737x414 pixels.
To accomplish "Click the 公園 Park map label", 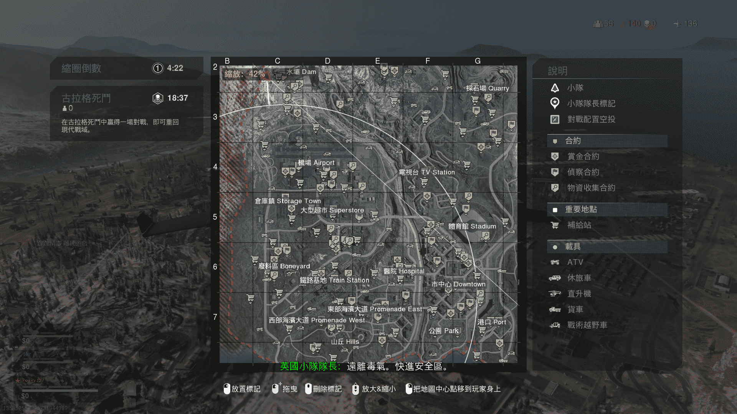I will (444, 331).
